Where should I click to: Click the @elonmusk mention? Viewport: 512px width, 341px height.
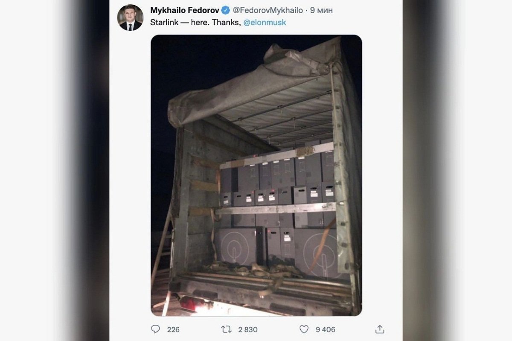point(265,22)
